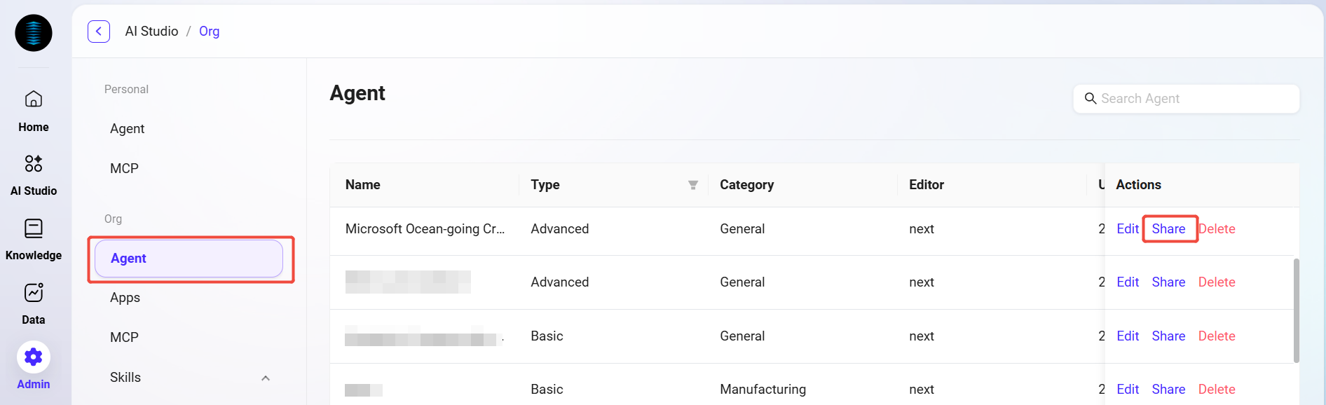
Task: Click the Org breadcrumb link
Action: [209, 32]
